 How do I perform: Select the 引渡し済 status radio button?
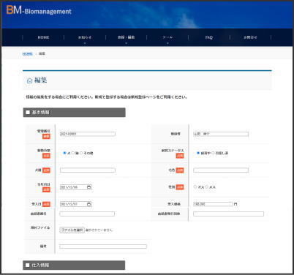(213, 153)
